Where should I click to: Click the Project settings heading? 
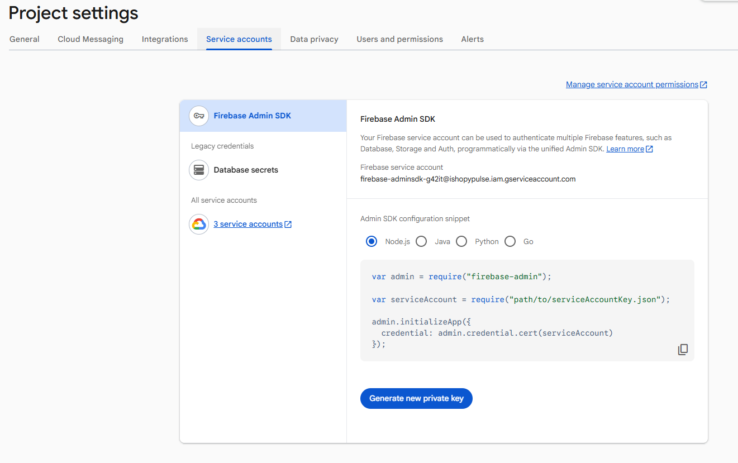click(x=74, y=13)
